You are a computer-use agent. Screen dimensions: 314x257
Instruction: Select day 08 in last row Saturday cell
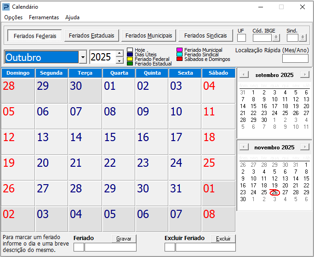(x=218, y=219)
